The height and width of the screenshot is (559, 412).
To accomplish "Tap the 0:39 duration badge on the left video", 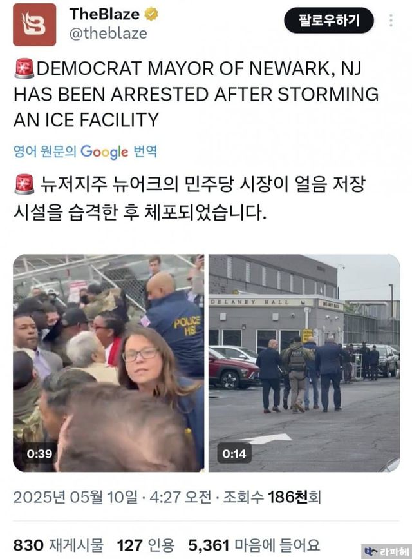I will click(39, 454).
